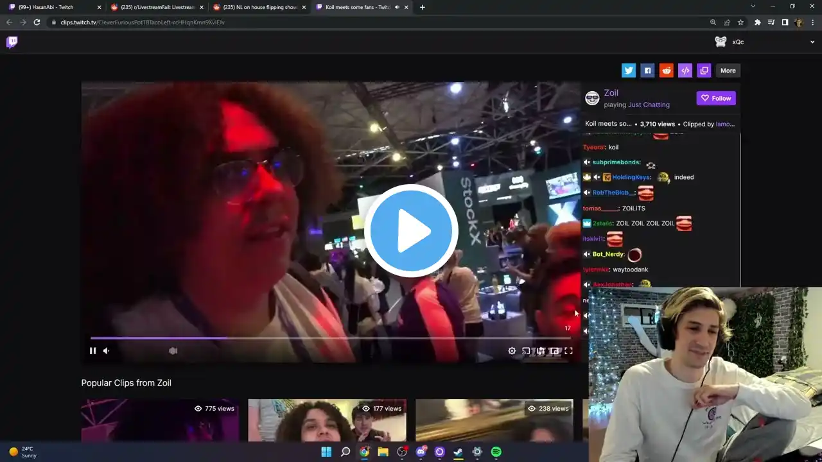Open a new browser tab
The image size is (822, 462).
coord(422,7)
